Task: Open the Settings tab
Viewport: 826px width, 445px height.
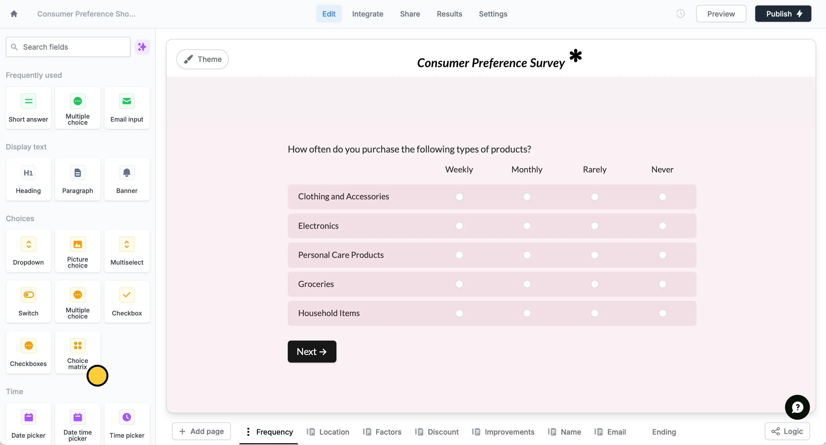Action: coord(493,14)
